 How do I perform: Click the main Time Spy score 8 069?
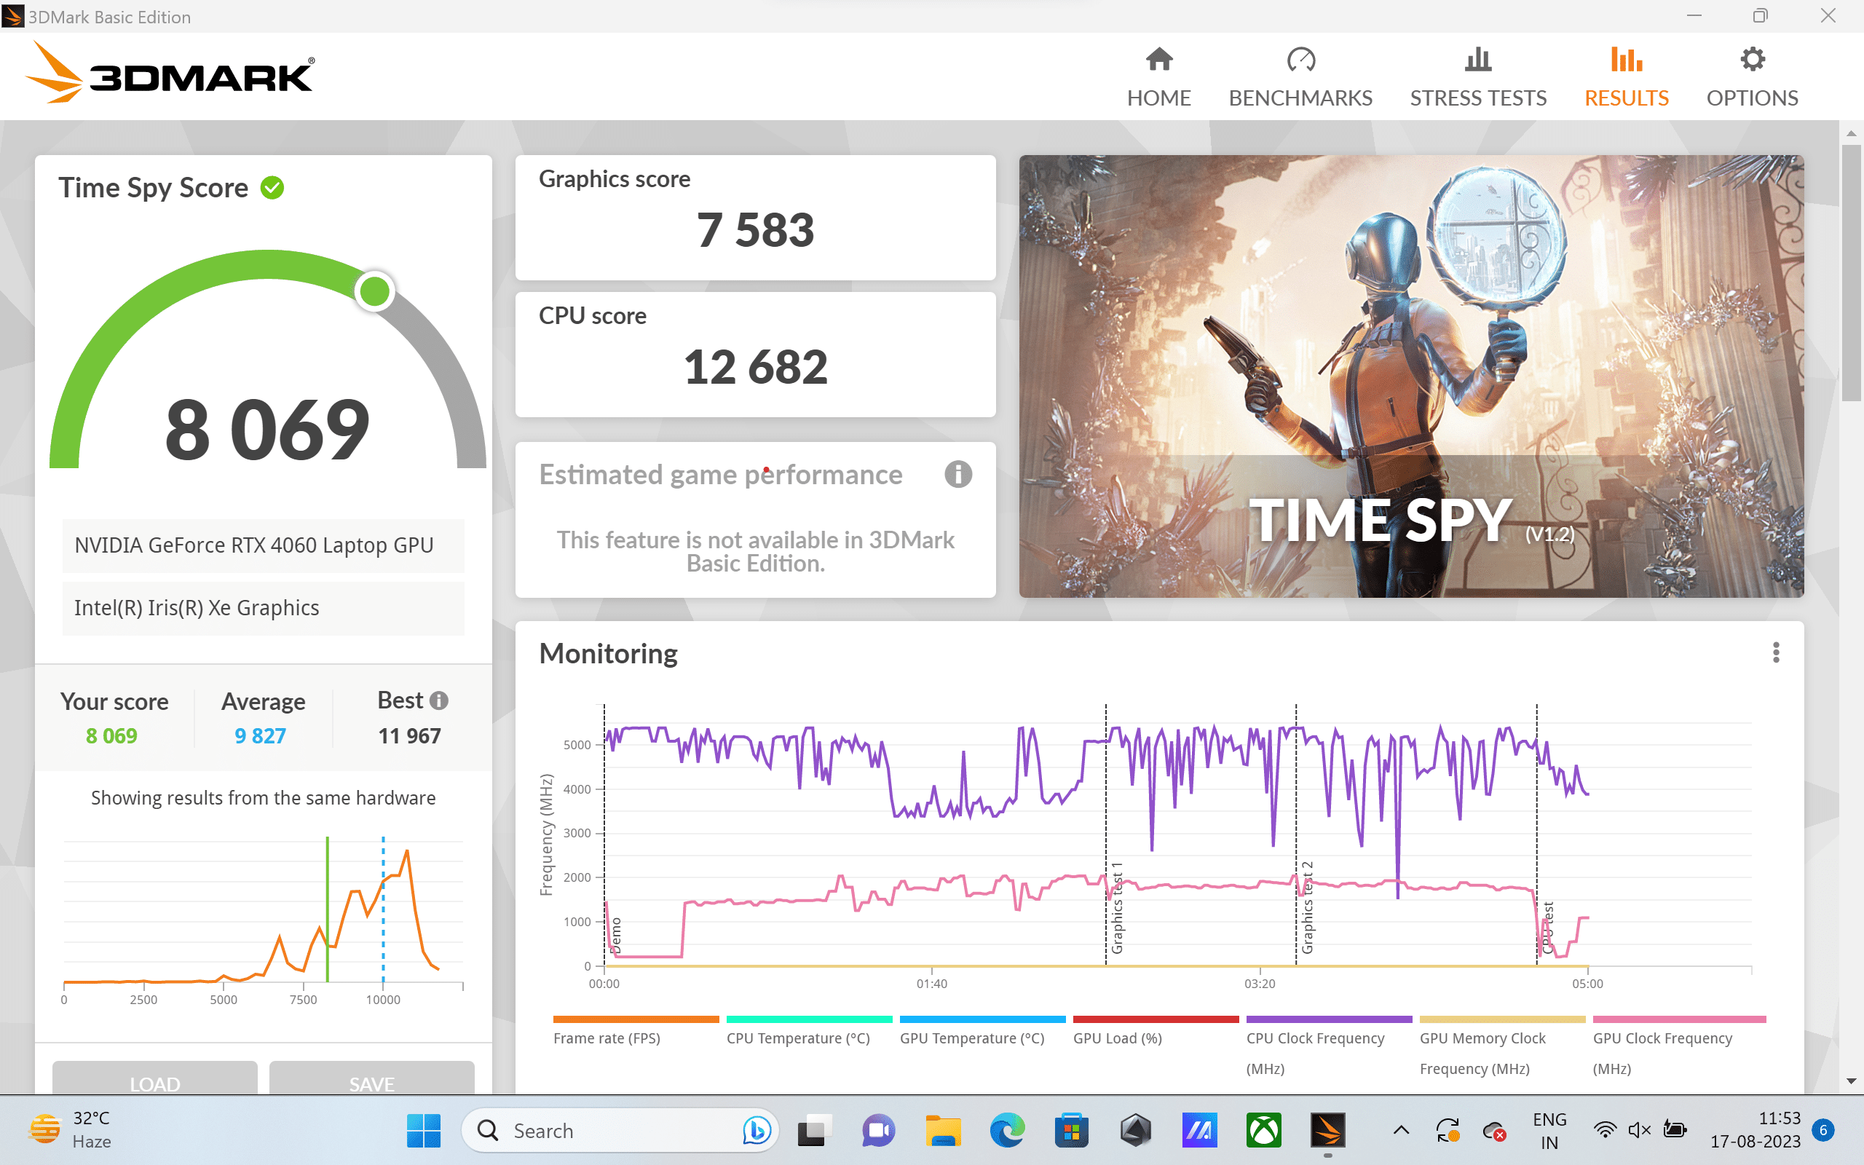pyautogui.click(x=267, y=429)
